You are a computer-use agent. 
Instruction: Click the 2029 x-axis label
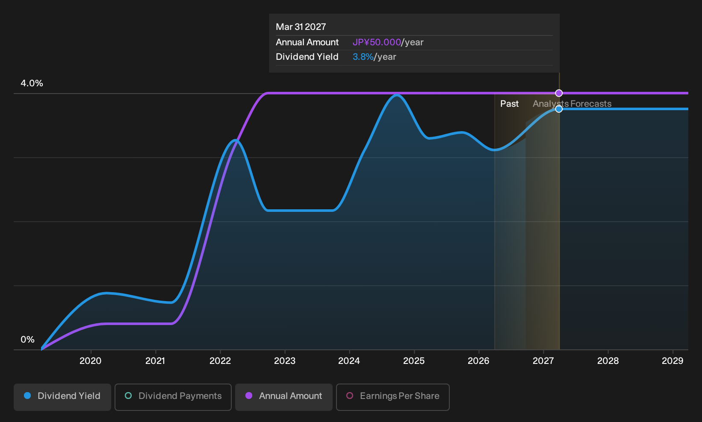click(x=673, y=361)
